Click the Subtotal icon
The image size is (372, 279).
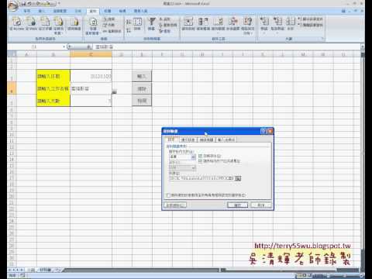291,24
